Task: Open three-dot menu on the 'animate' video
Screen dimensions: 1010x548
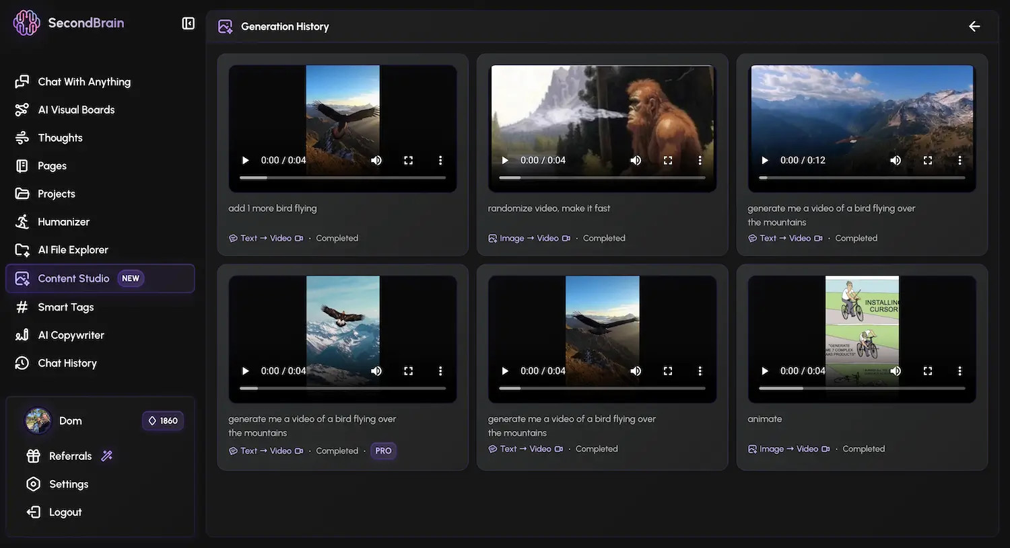Action: (x=959, y=370)
